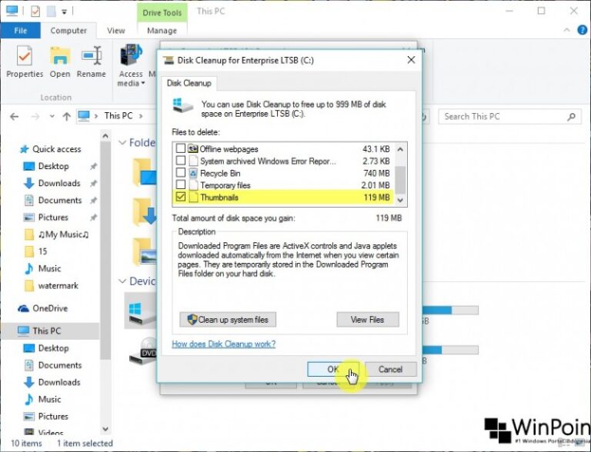The height and width of the screenshot is (452, 591).
Task: Switch to the Computer ribbon tab
Action: [68, 31]
